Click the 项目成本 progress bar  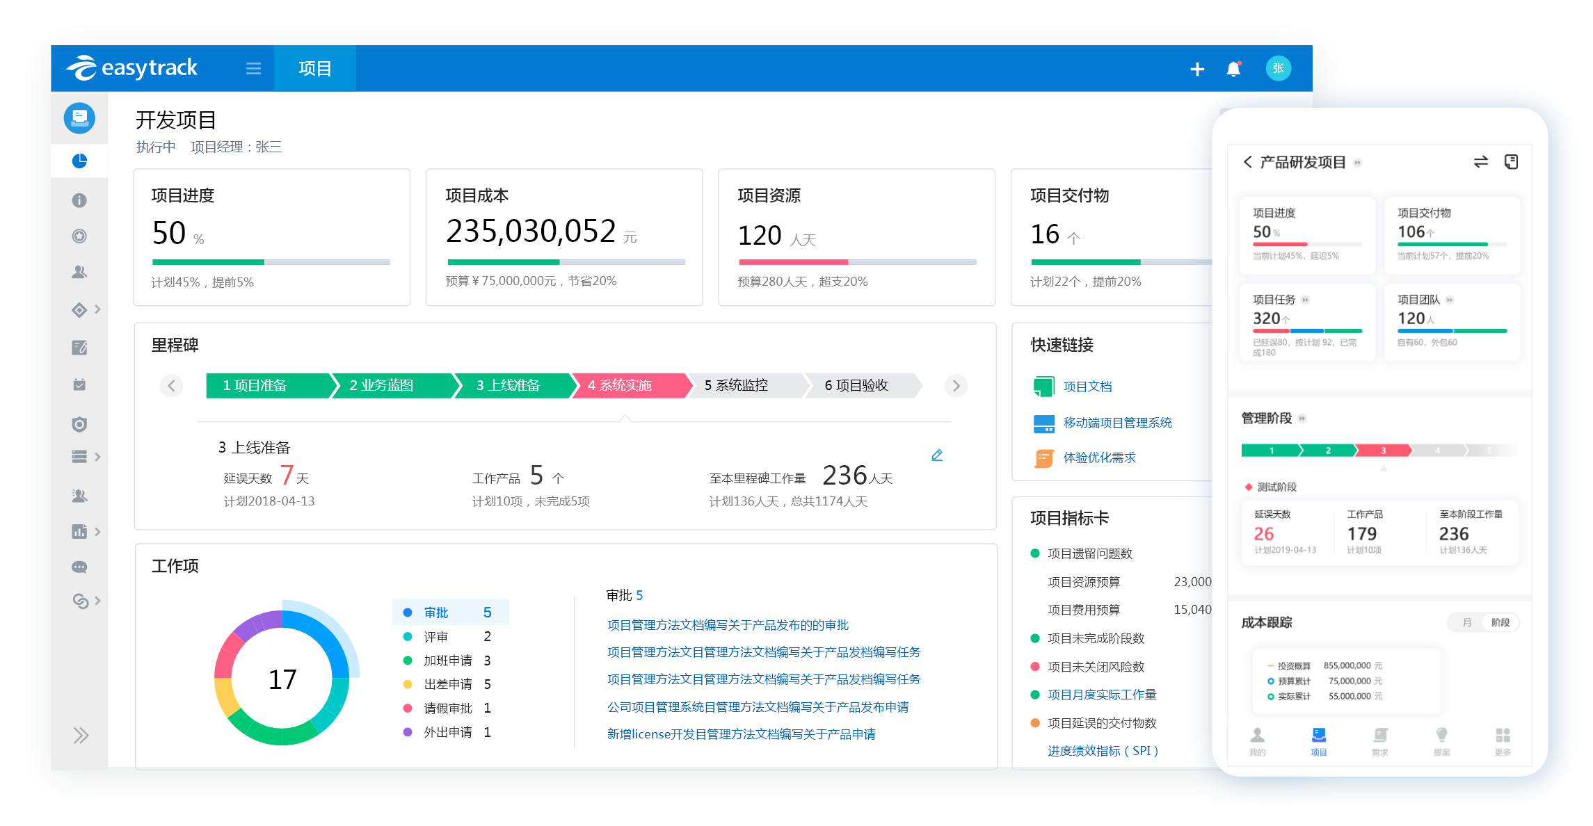(x=566, y=262)
